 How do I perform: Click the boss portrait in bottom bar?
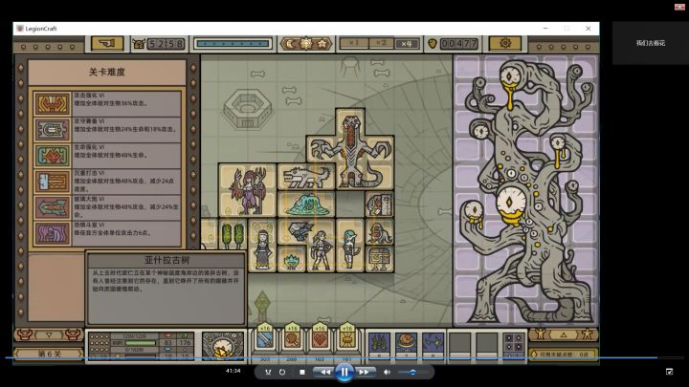[x=222, y=346]
